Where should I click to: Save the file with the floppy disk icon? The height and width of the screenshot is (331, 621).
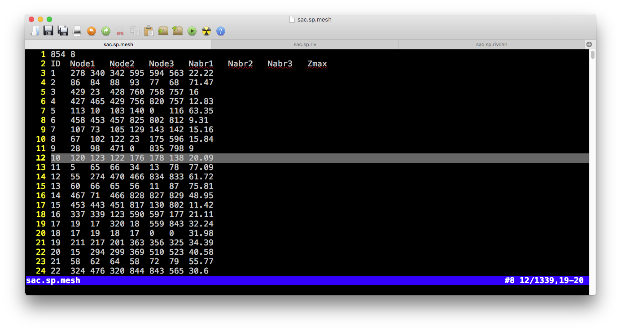(x=48, y=31)
